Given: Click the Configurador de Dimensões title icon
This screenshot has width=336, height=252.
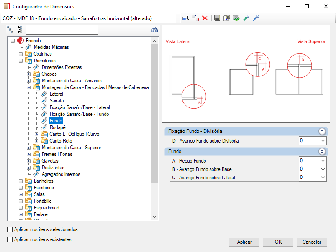Looking at the screenshot, I should tap(7, 6).
